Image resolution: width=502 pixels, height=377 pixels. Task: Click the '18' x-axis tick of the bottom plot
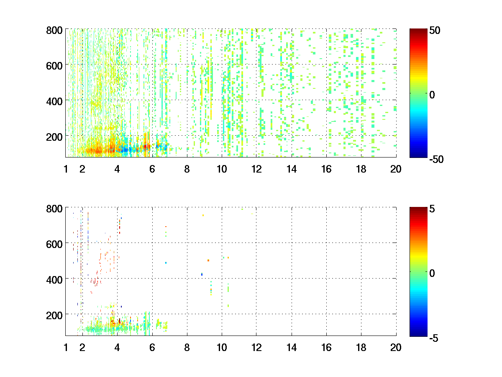[361, 347]
